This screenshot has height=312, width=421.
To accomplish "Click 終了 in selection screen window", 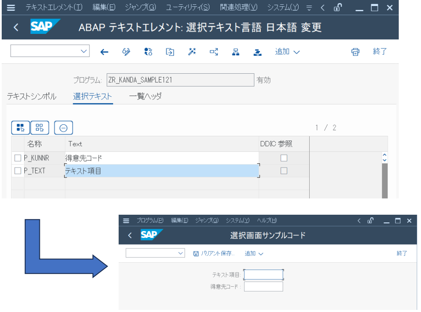I will coord(402,253).
